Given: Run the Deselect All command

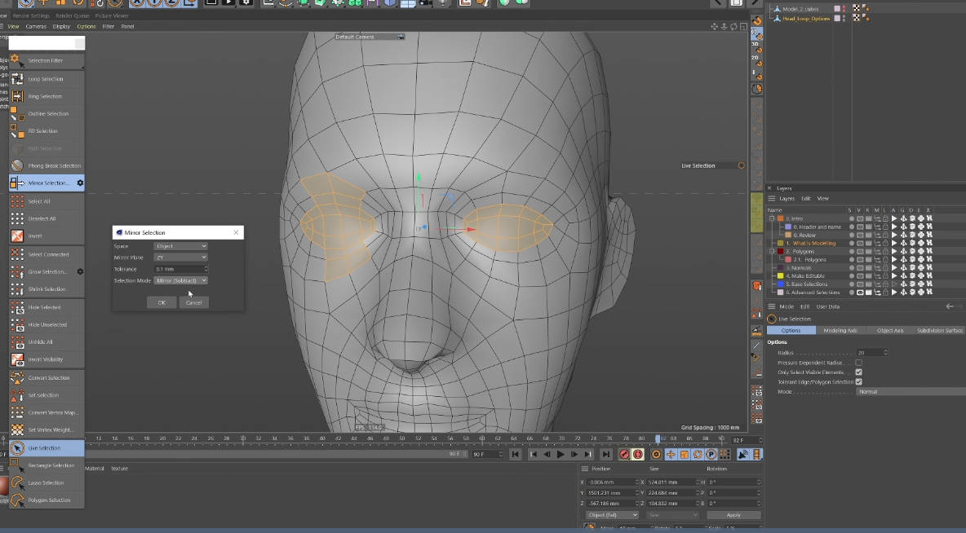Looking at the screenshot, I should point(47,218).
